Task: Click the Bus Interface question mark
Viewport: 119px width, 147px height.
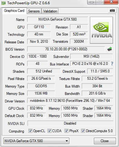Action: coord(112,64)
